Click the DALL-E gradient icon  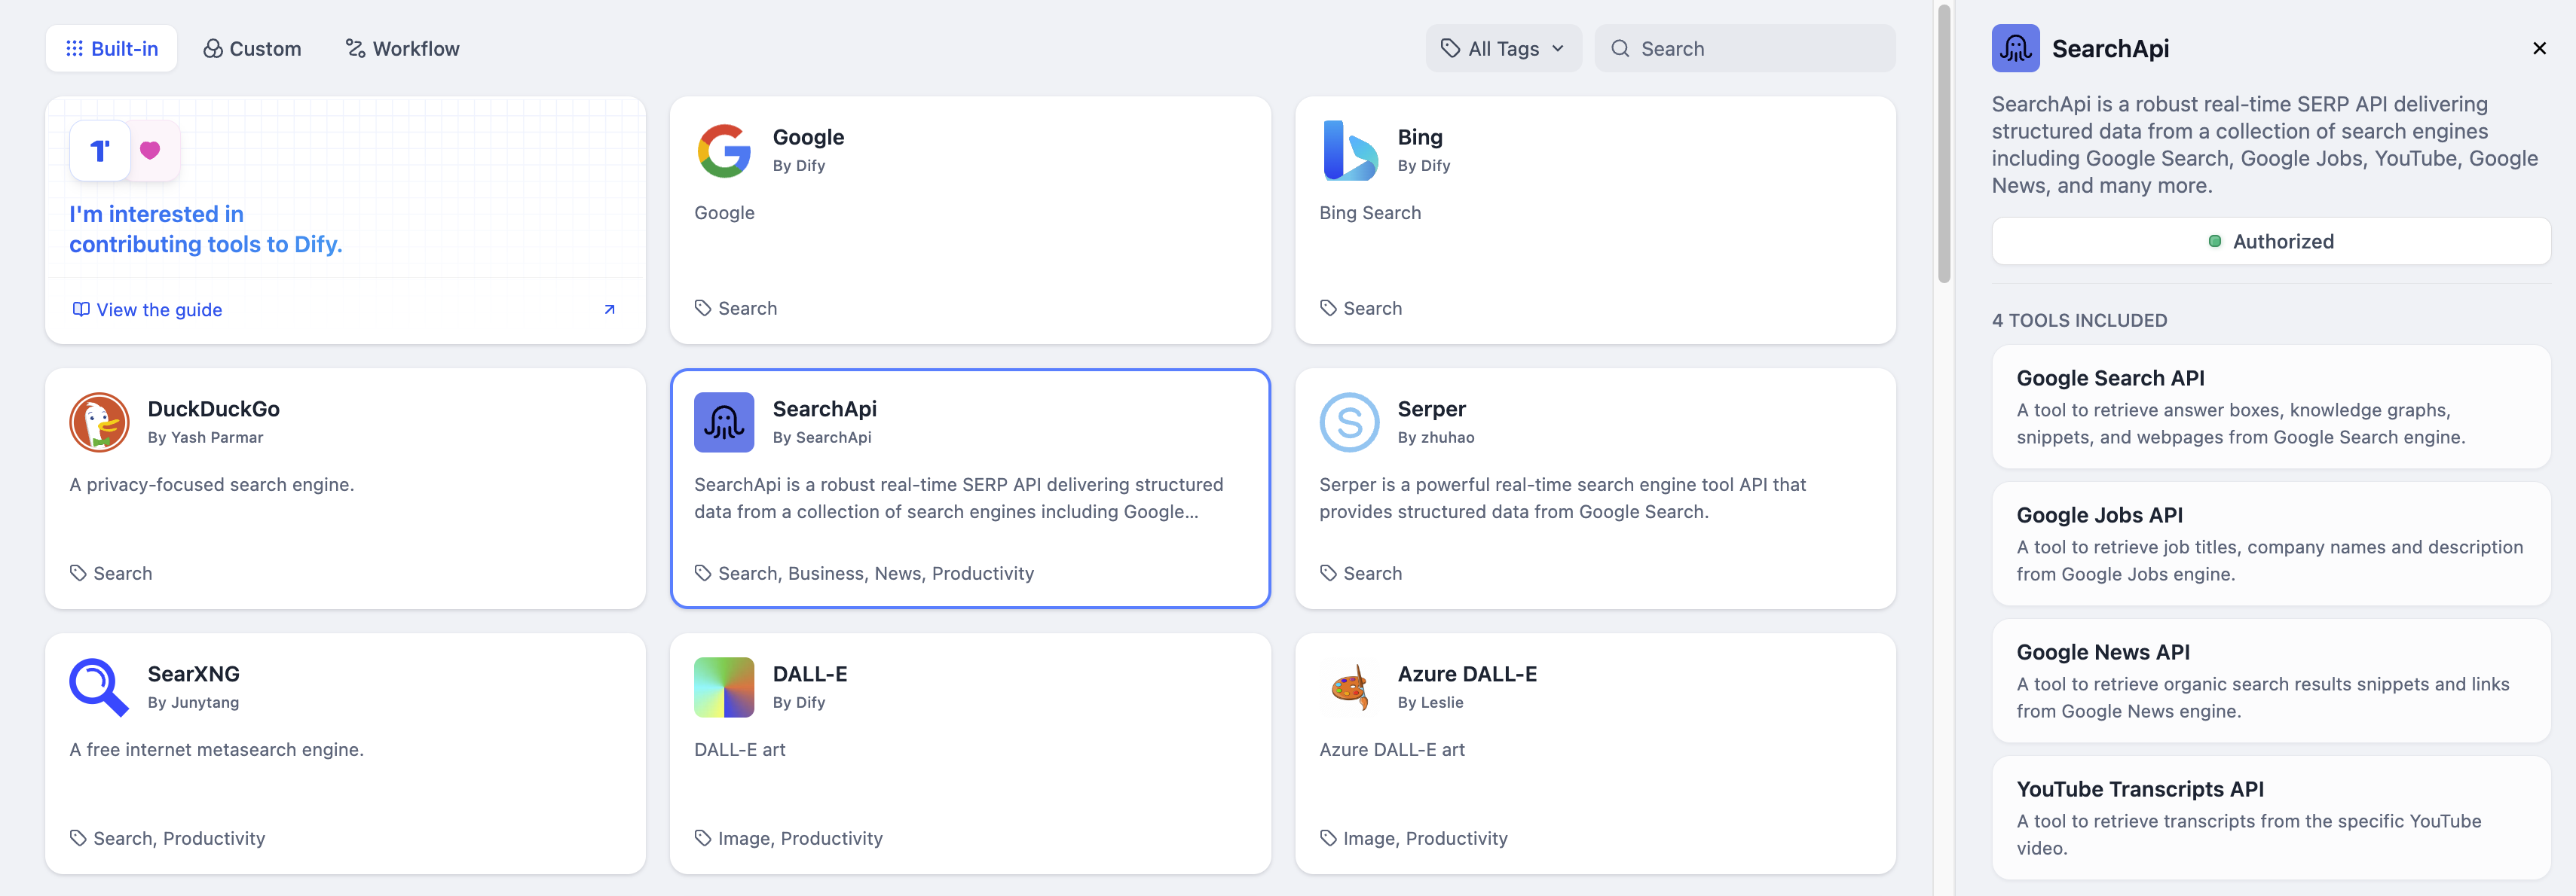coord(724,687)
